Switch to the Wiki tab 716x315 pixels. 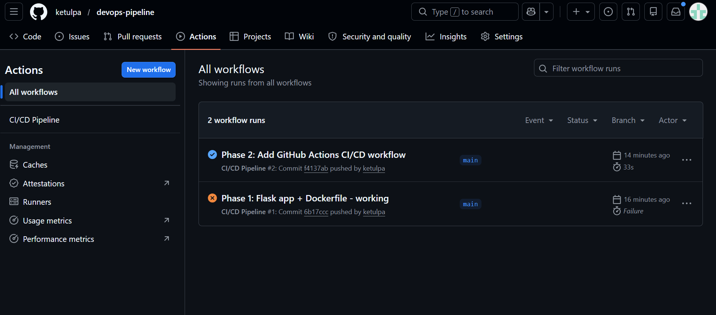(x=299, y=36)
